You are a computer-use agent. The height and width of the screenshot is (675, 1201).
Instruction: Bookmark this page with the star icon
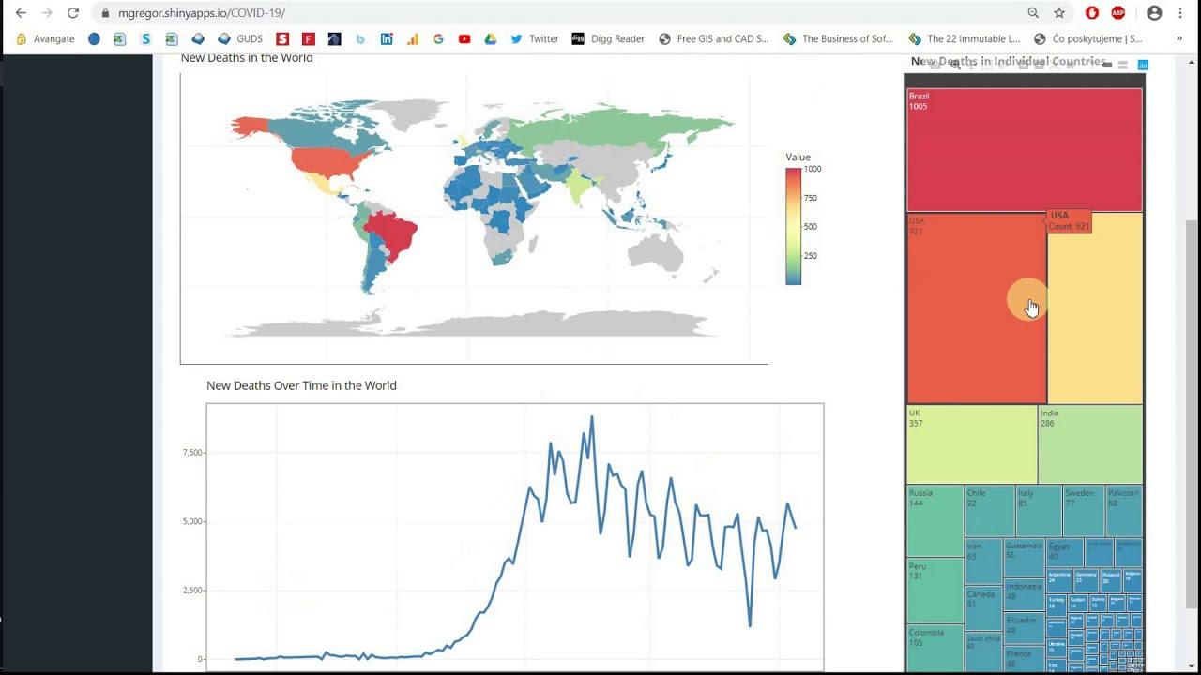pyautogui.click(x=1059, y=13)
